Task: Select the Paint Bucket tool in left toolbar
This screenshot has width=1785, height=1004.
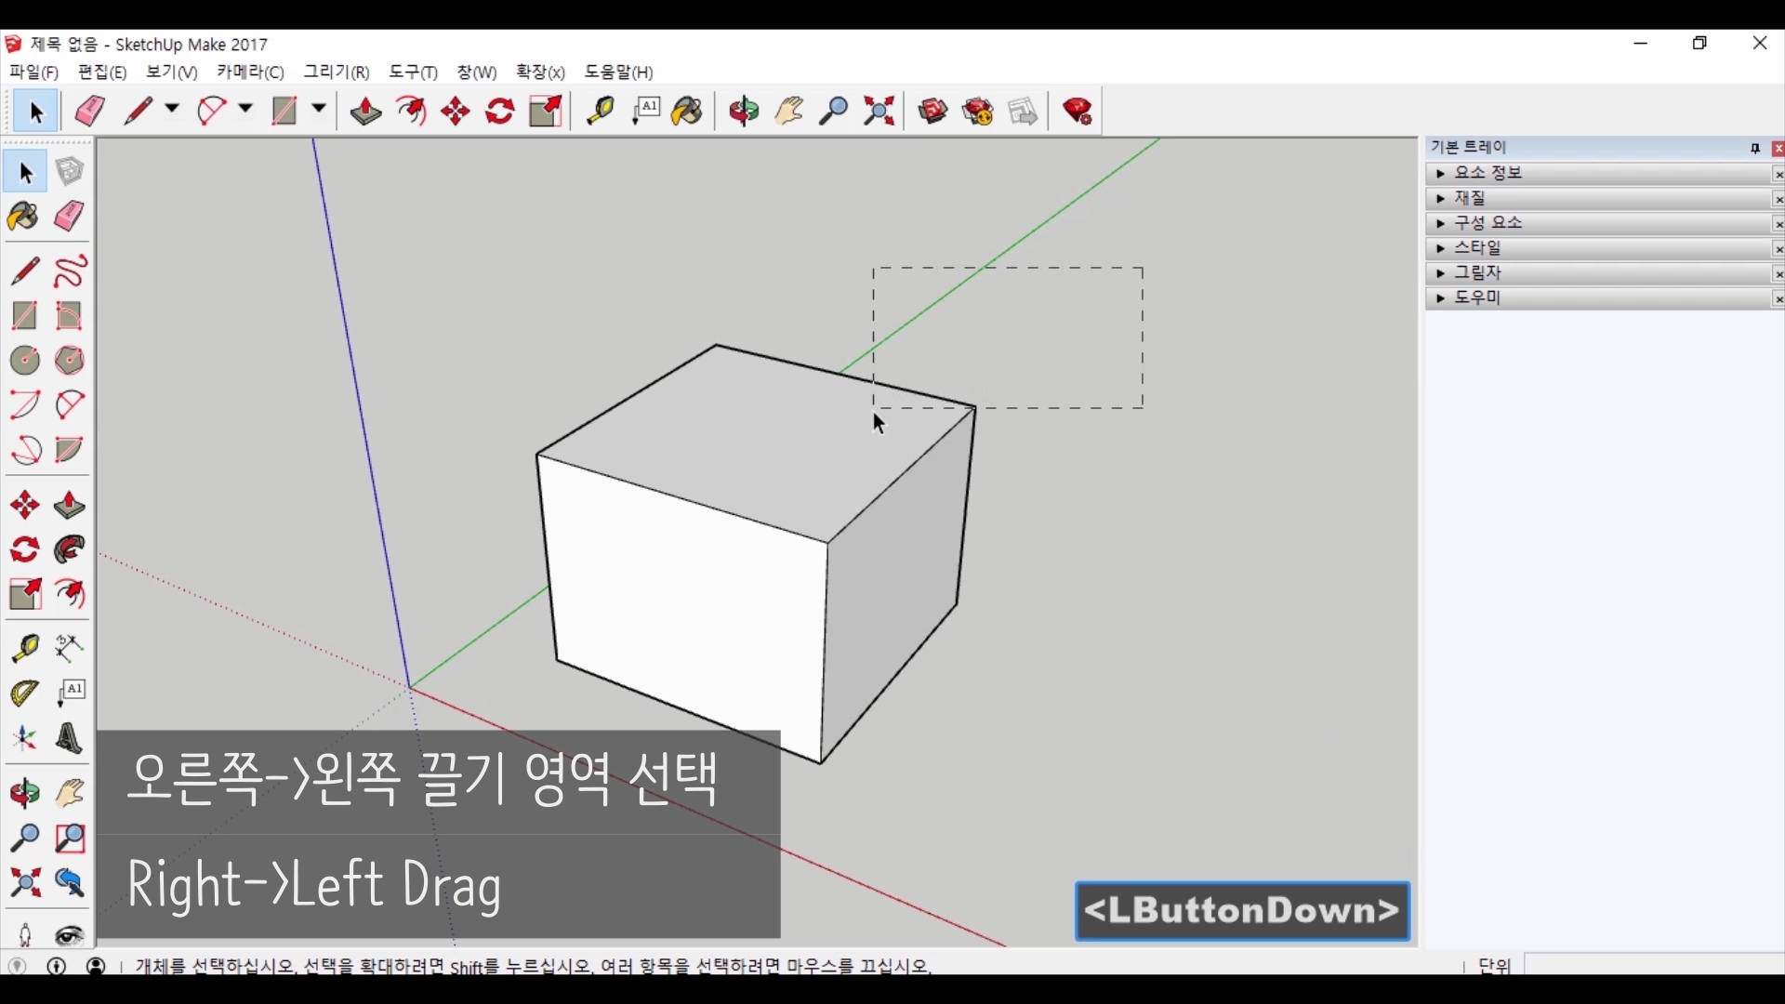Action: point(24,218)
